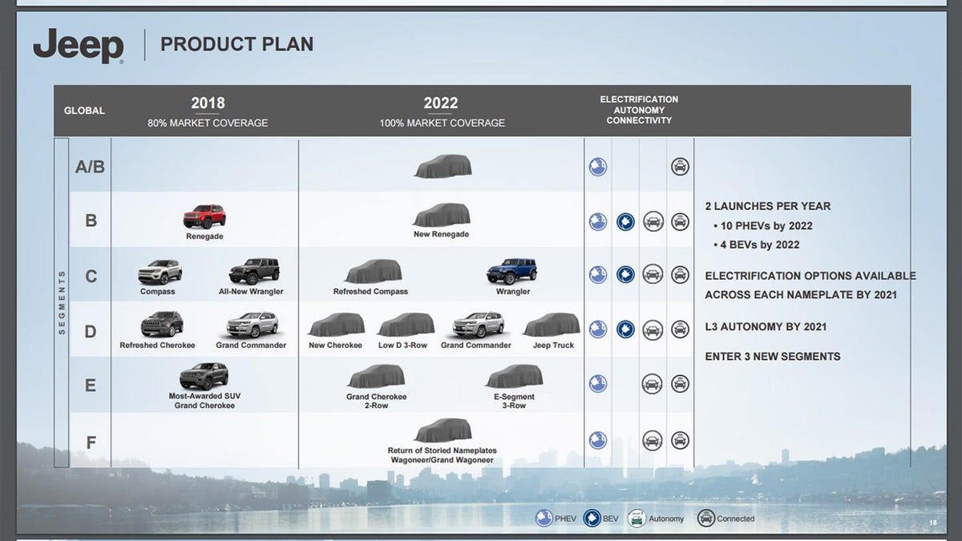Select the covered New Renegade car image
The image size is (962, 541).
pyautogui.click(x=441, y=215)
